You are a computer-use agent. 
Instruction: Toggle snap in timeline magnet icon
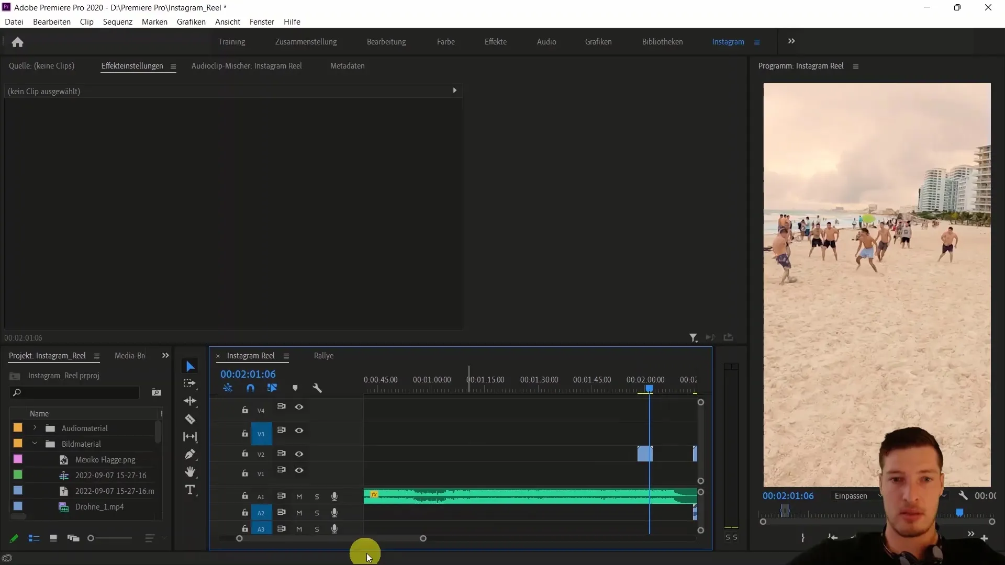point(250,388)
